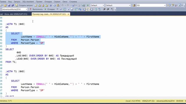Display the estimated execution plan

click(x=65, y=9)
